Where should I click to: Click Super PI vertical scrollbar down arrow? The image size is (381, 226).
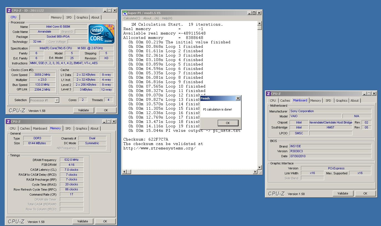(x=260, y=167)
